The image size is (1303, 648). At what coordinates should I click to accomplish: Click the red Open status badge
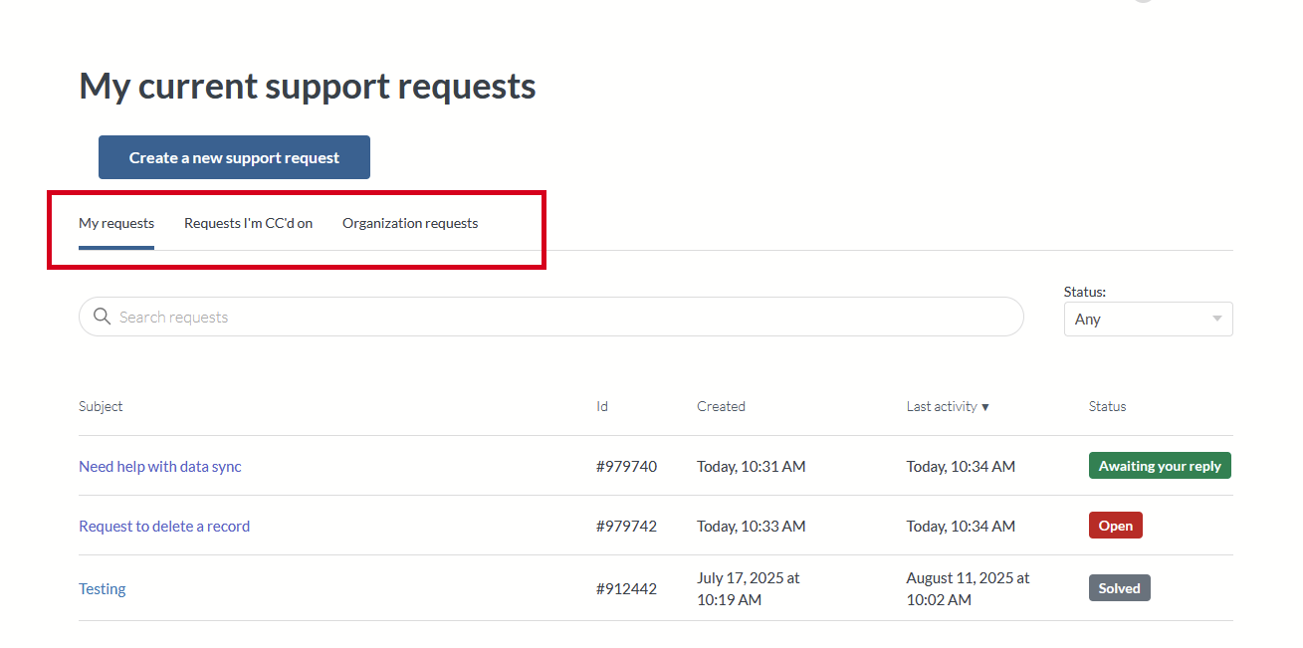[1115, 526]
